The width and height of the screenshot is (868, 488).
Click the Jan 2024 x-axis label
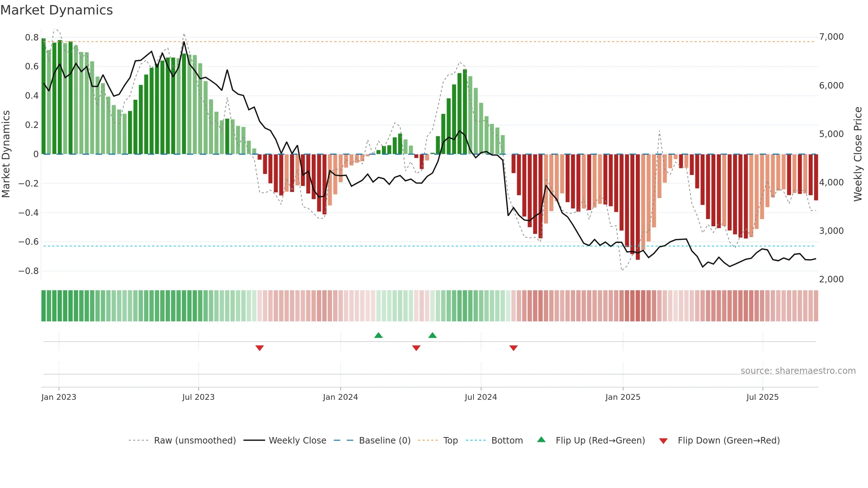[340, 397]
